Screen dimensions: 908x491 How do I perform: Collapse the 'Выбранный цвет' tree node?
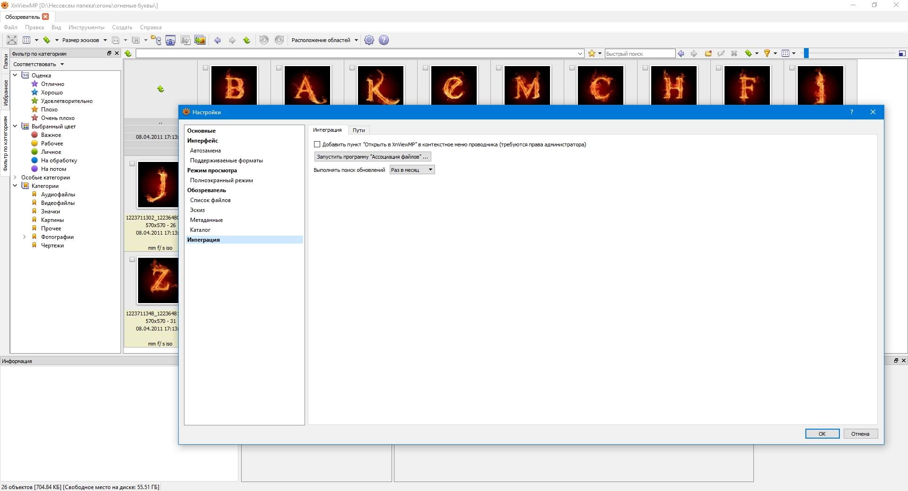[15, 126]
